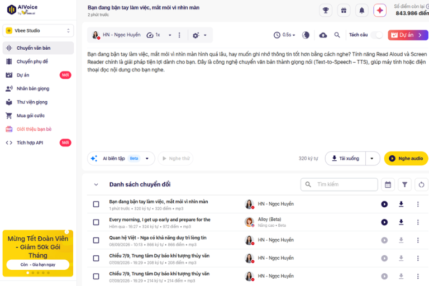Check the 'Every morning, I get up early' checkbox

(x=96, y=222)
